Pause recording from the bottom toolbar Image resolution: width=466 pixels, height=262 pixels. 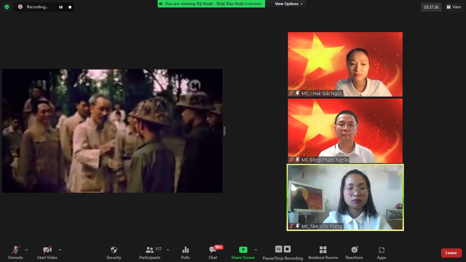point(279,249)
